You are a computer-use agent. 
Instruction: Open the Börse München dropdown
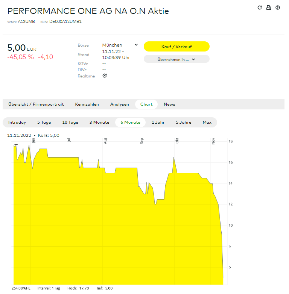pyautogui.click(x=120, y=45)
